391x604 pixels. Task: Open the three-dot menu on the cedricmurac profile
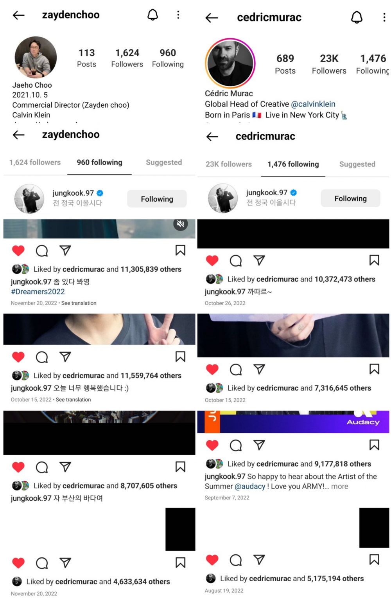[x=384, y=17]
